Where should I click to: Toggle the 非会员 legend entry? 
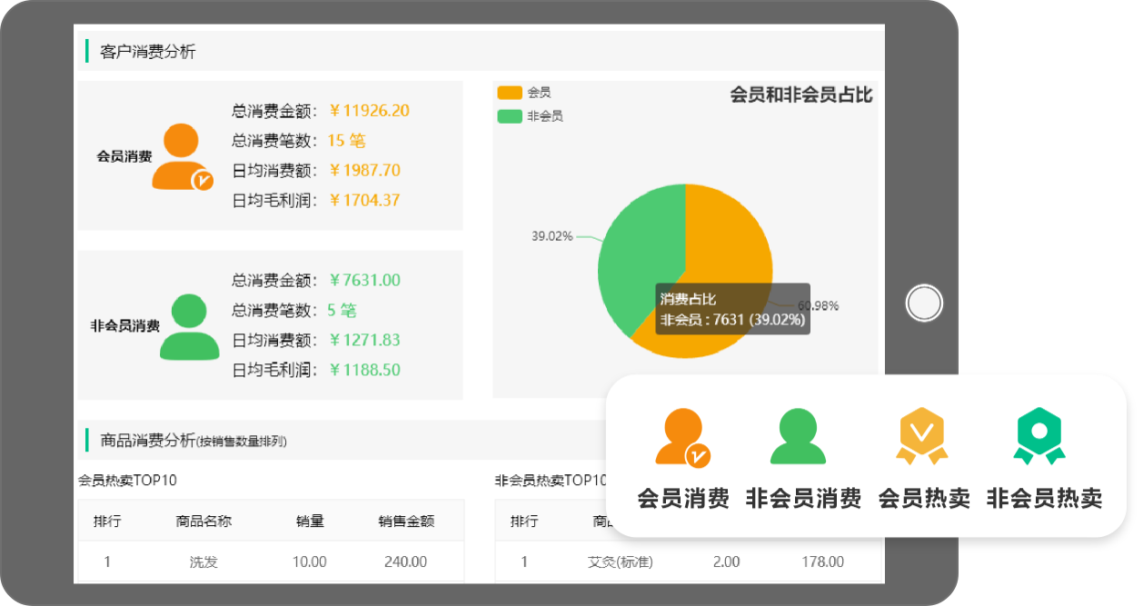pos(530,116)
